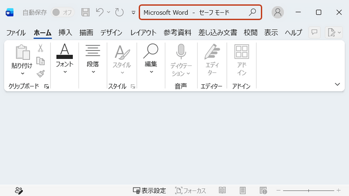Screen dimensions: 349x196
Task: Open the 段落 group menu
Action: pyautogui.click(x=93, y=58)
